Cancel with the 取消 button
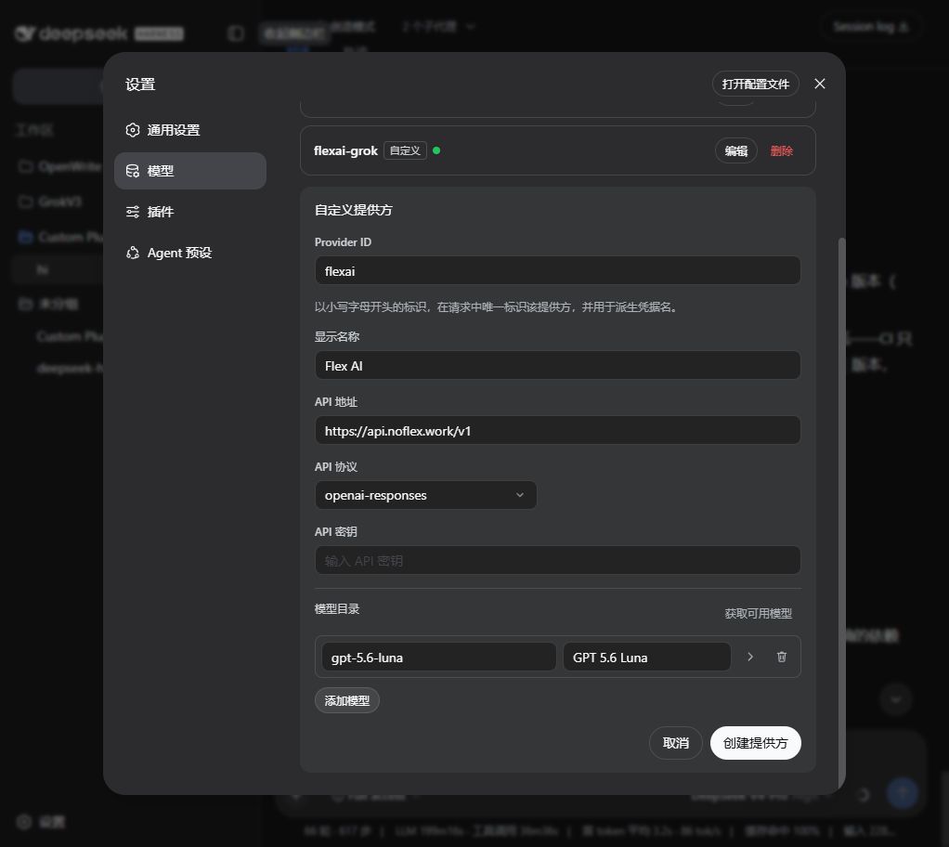 click(675, 743)
